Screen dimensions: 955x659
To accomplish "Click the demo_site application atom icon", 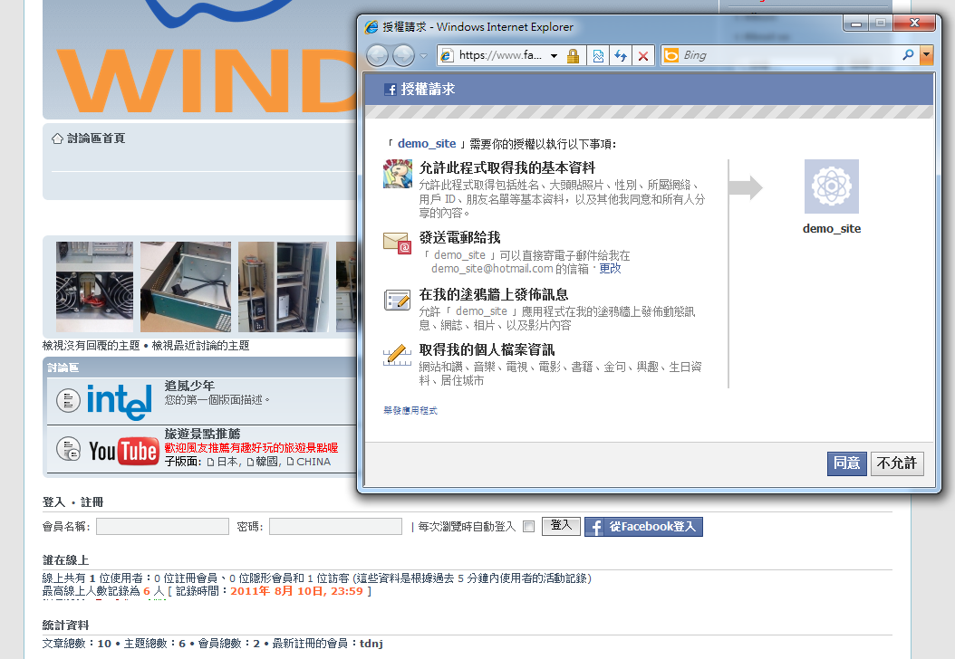I will pyautogui.click(x=832, y=186).
